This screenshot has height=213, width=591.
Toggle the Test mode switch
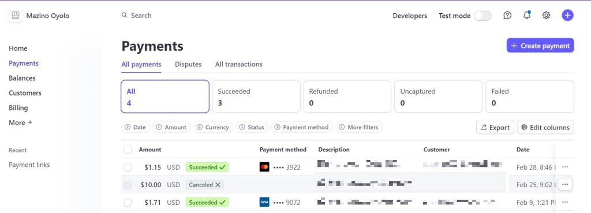click(483, 16)
